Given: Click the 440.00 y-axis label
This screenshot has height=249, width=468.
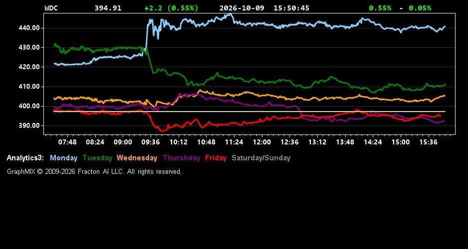Looking at the screenshot, I should 29,28.
